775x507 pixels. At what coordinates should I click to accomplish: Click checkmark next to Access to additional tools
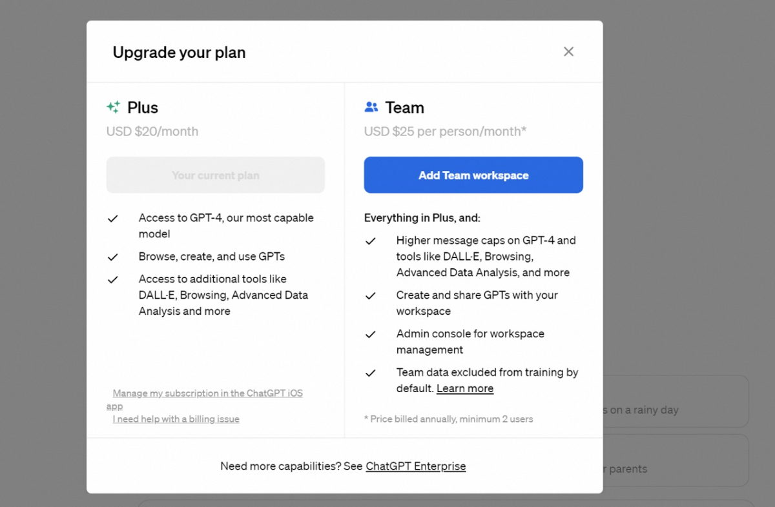(x=113, y=280)
